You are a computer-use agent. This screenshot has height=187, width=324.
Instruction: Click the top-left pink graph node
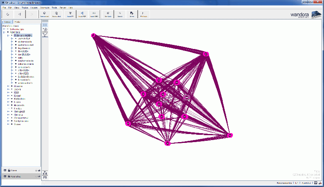click(x=93, y=36)
